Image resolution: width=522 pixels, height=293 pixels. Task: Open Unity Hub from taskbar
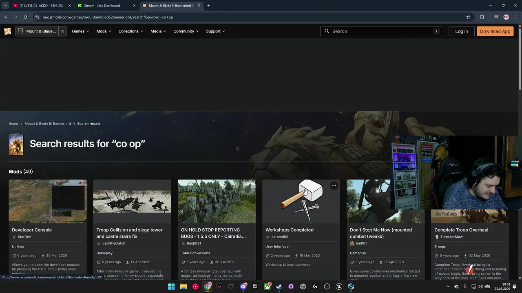click(303, 286)
